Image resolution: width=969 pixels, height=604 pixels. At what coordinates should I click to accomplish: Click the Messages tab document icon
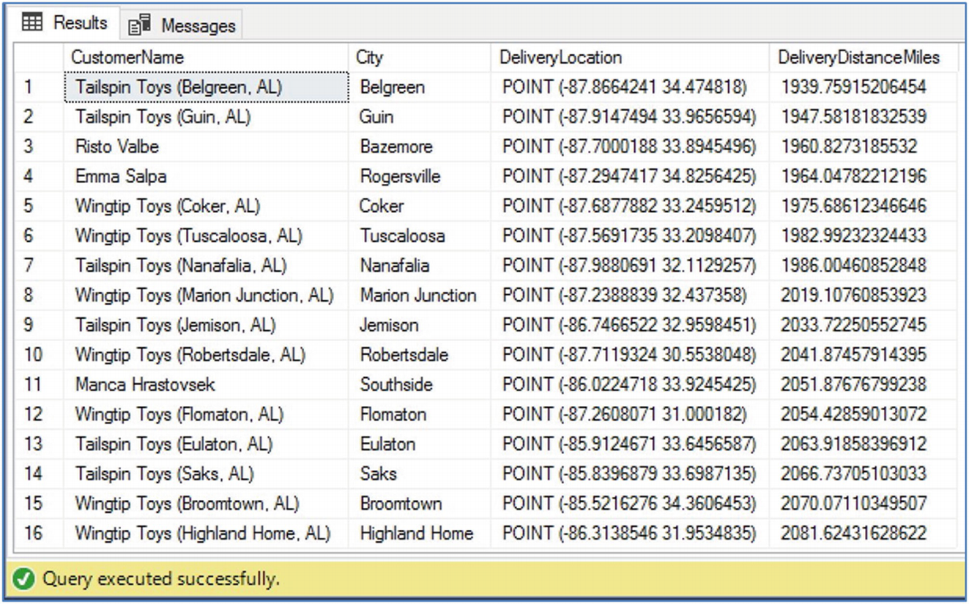point(139,26)
